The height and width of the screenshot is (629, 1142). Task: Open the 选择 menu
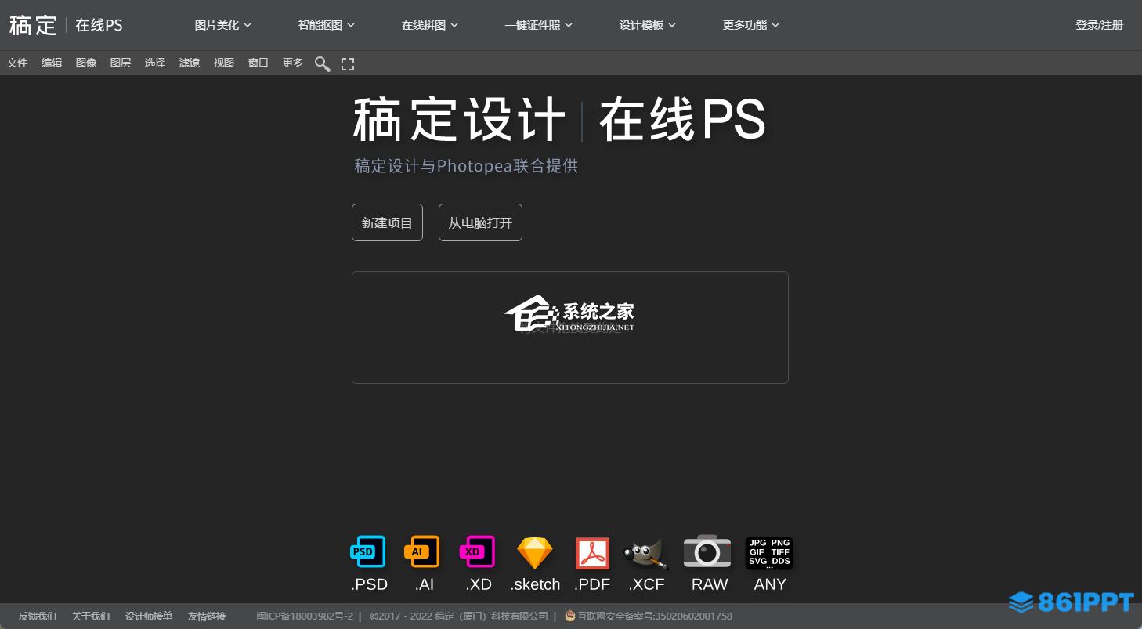(155, 63)
